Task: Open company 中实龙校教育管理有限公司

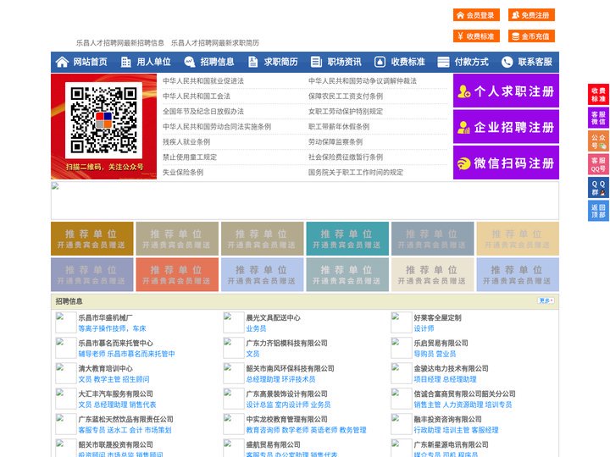Action: point(286,419)
